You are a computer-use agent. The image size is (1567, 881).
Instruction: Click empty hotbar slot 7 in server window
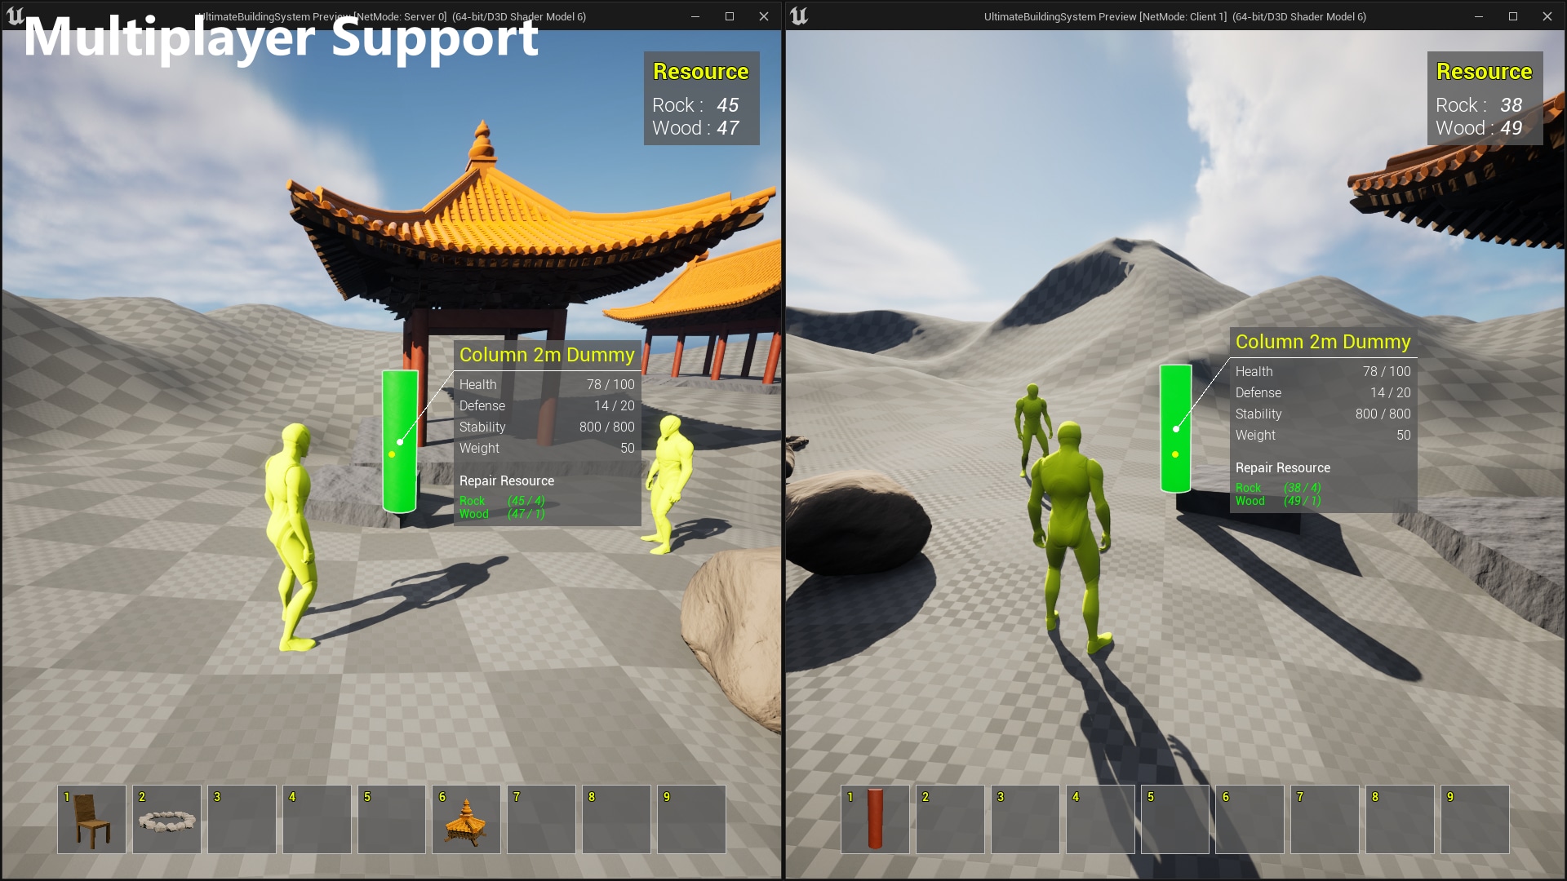pyautogui.click(x=541, y=819)
